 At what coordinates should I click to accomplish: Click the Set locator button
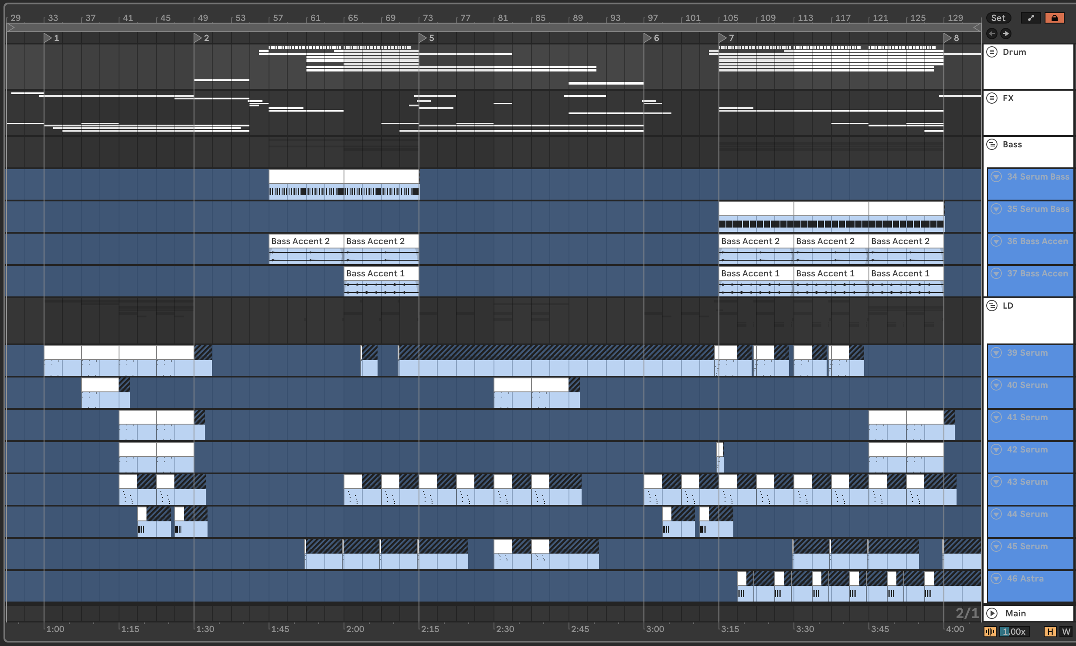pos(998,18)
